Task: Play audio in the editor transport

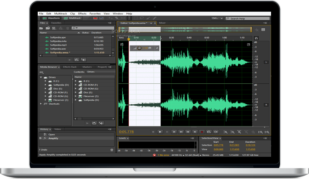Action: coord(160,132)
